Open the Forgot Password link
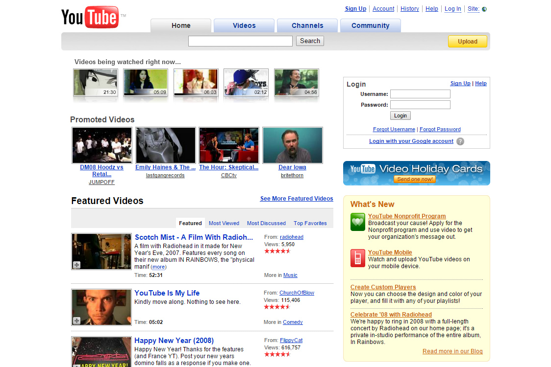 pyautogui.click(x=440, y=129)
